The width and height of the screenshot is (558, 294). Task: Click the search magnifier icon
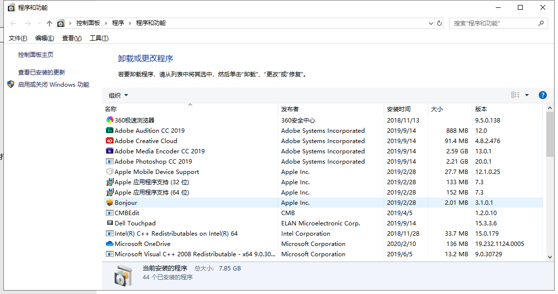coord(541,24)
